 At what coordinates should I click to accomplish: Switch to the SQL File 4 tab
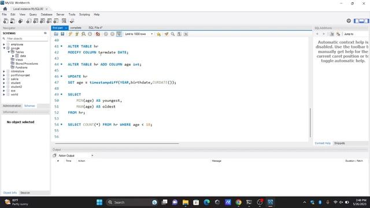(95, 28)
